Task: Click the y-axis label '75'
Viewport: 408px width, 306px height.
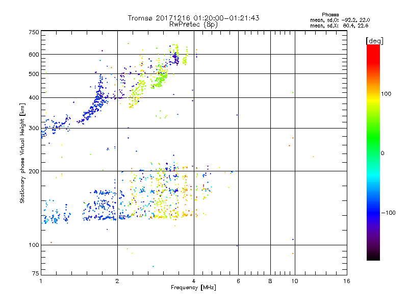Action: 36,273
